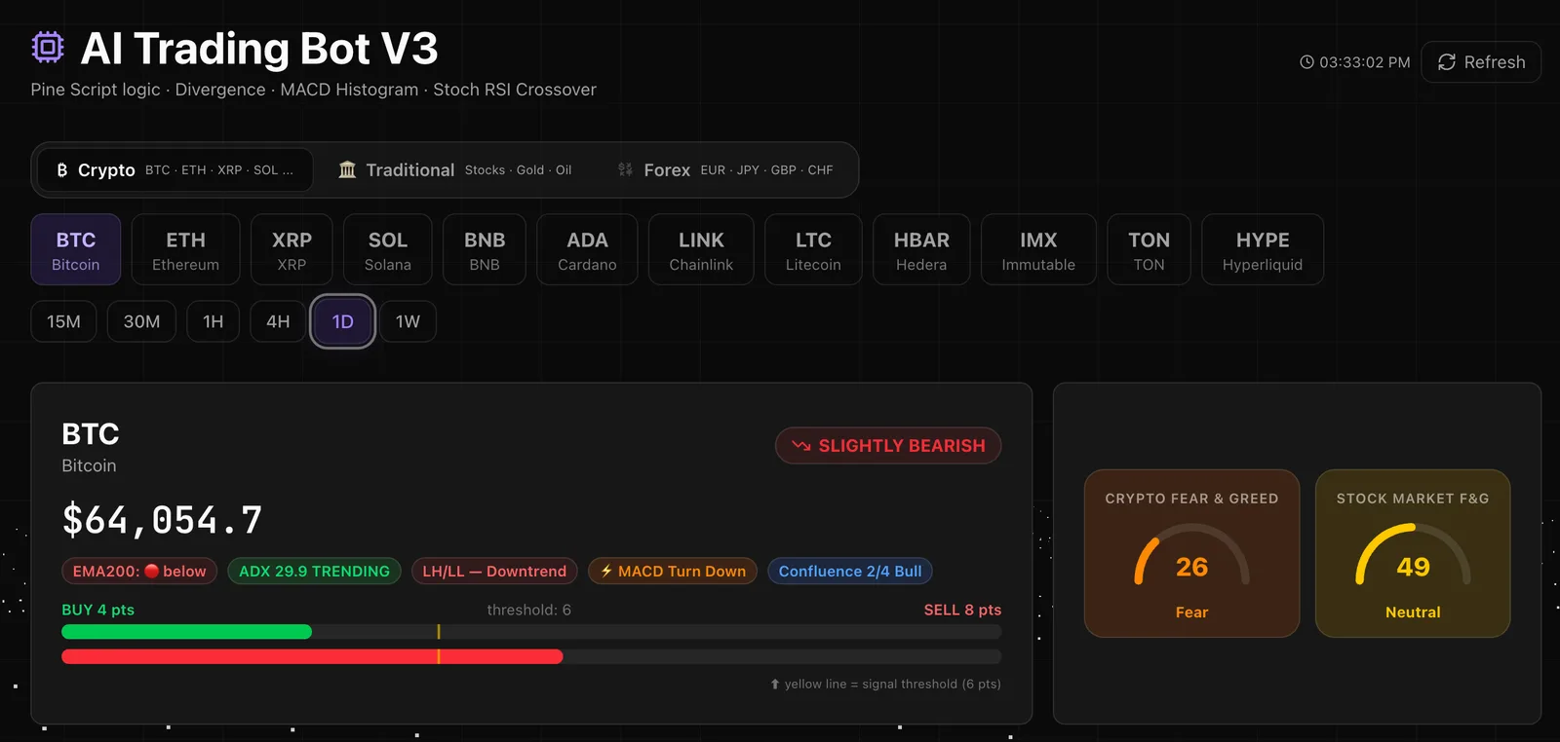Click the downward trend icon in Slightly Bearish
Screen dimensions: 1560x742
(x=801, y=446)
